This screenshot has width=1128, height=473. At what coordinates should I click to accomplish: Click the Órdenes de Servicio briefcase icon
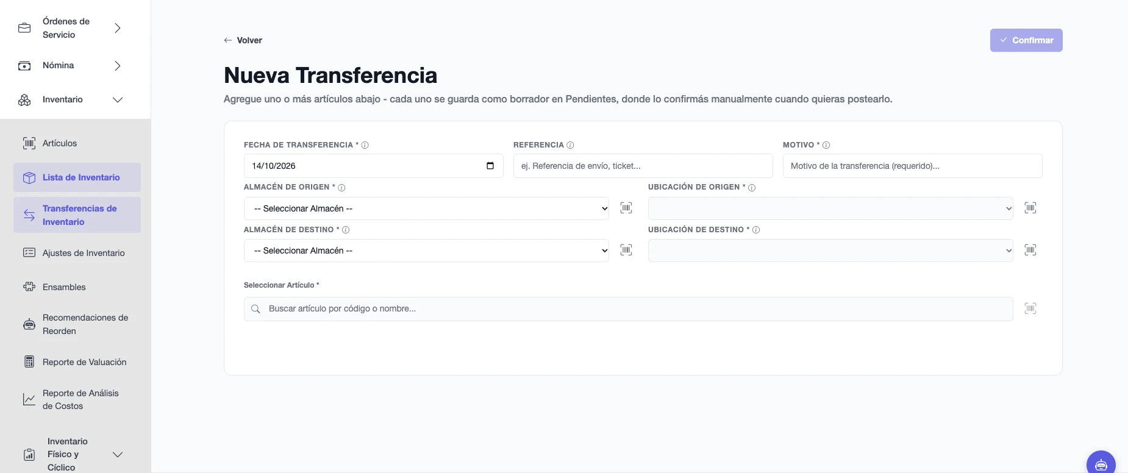(x=24, y=28)
